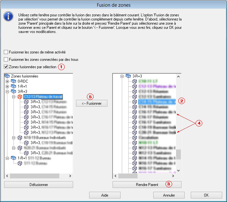Uncheck Zones fusionnées par sélection

tap(6, 67)
